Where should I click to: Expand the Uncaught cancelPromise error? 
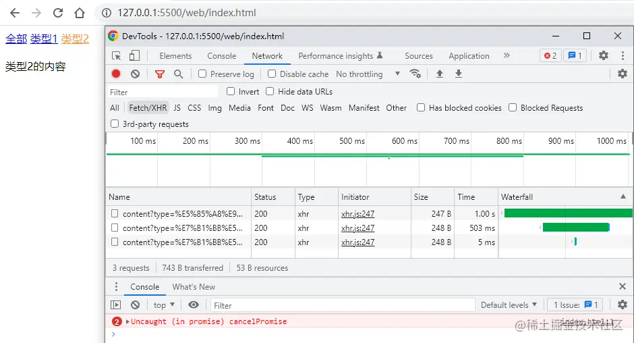coord(127,321)
